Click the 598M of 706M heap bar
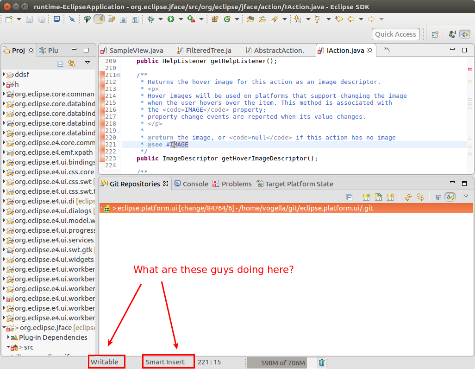 coord(282,363)
